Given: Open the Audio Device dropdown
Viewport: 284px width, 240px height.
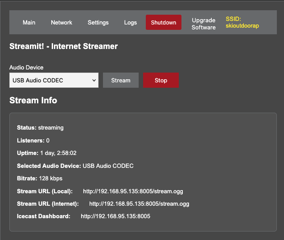Looking at the screenshot, I should [54, 80].
